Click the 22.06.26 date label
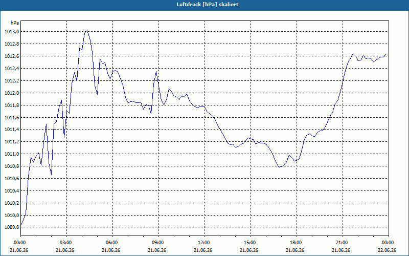Image resolution: width=409 pixels, height=256 pixels. [x=387, y=250]
